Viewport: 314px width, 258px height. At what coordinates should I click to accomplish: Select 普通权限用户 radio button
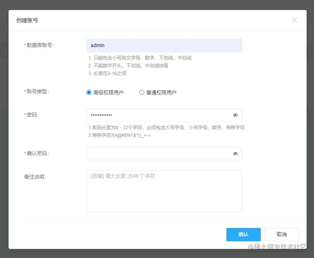pos(142,92)
